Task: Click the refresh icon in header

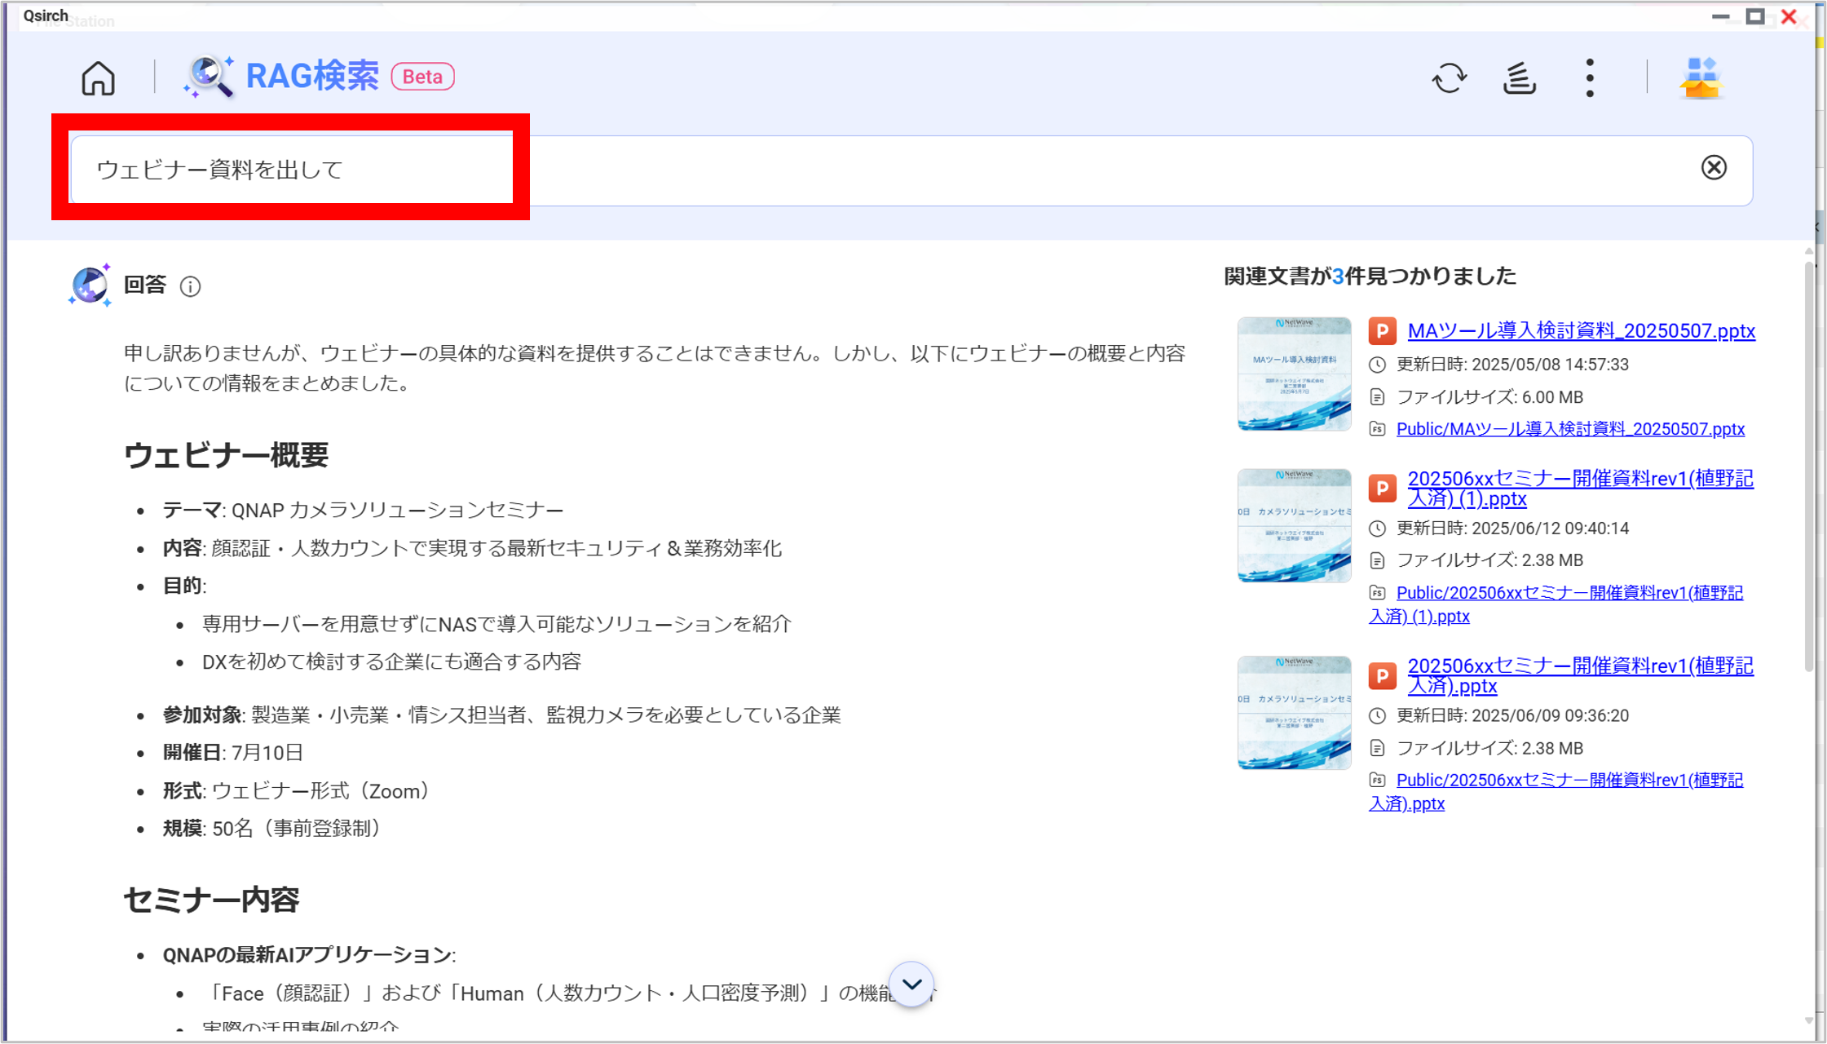Action: point(1449,78)
